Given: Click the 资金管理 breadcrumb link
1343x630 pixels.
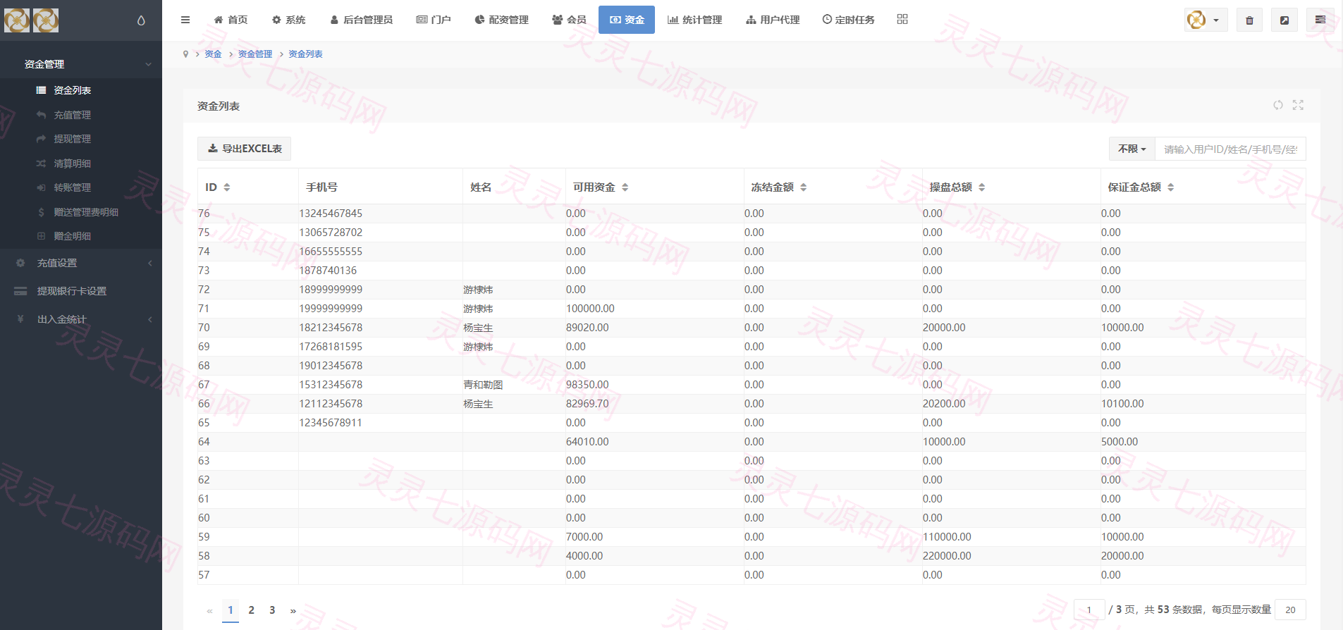Looking at the screenshot, I should pyautogui.click(x=255, y=54).
